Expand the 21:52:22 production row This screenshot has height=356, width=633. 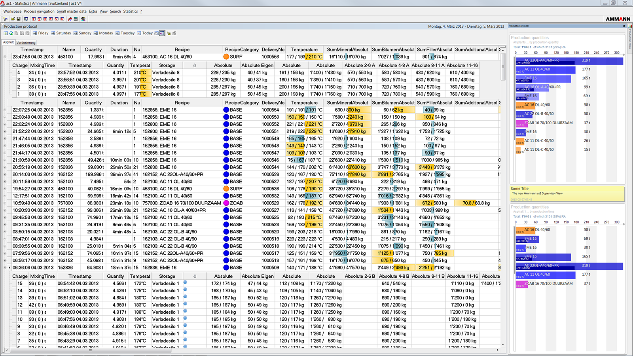tap(5, 131)
